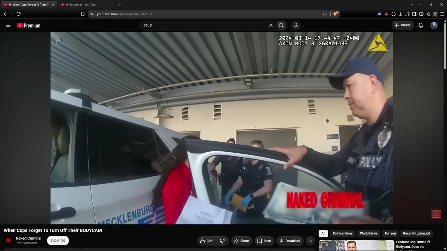Image resolution: width=447 pixels, height=251 pixels.
Task: Open the purple ghost extension
Action: pos(380,14)
